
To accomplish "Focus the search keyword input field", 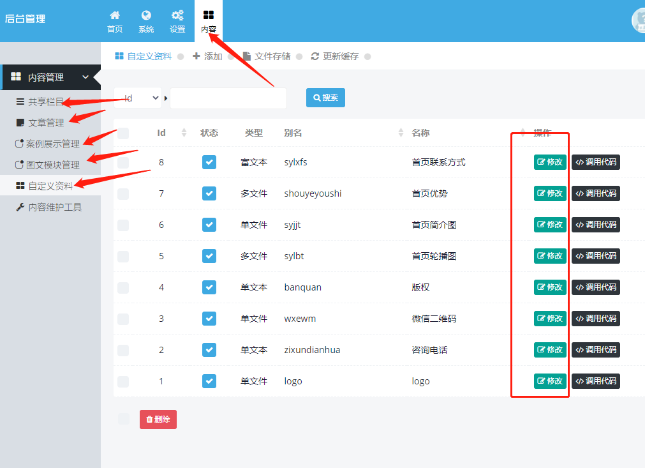I will [x=228, y=98].
